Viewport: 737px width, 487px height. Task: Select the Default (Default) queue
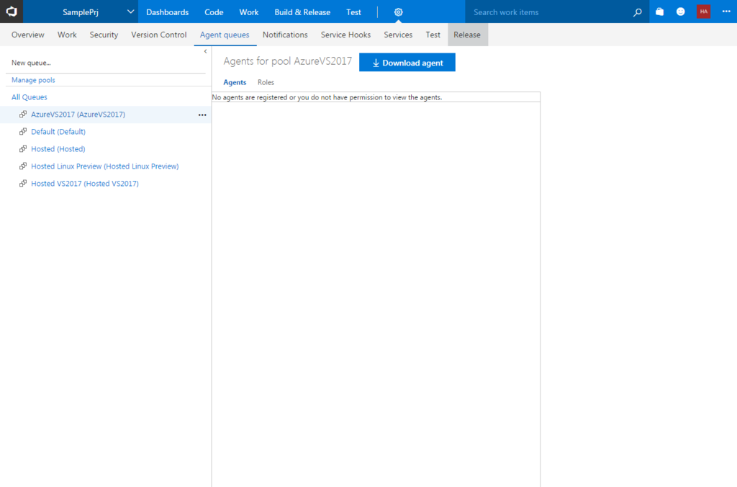click(58, 132)
